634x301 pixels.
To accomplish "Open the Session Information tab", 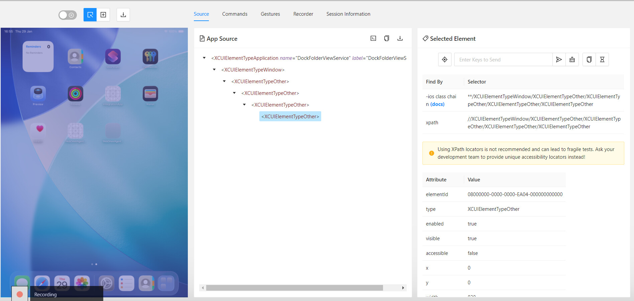I will (348, 14).
